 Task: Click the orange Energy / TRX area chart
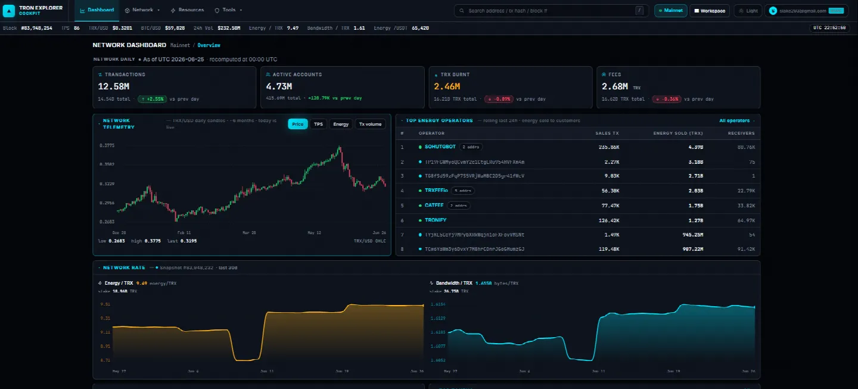[268, 332]
